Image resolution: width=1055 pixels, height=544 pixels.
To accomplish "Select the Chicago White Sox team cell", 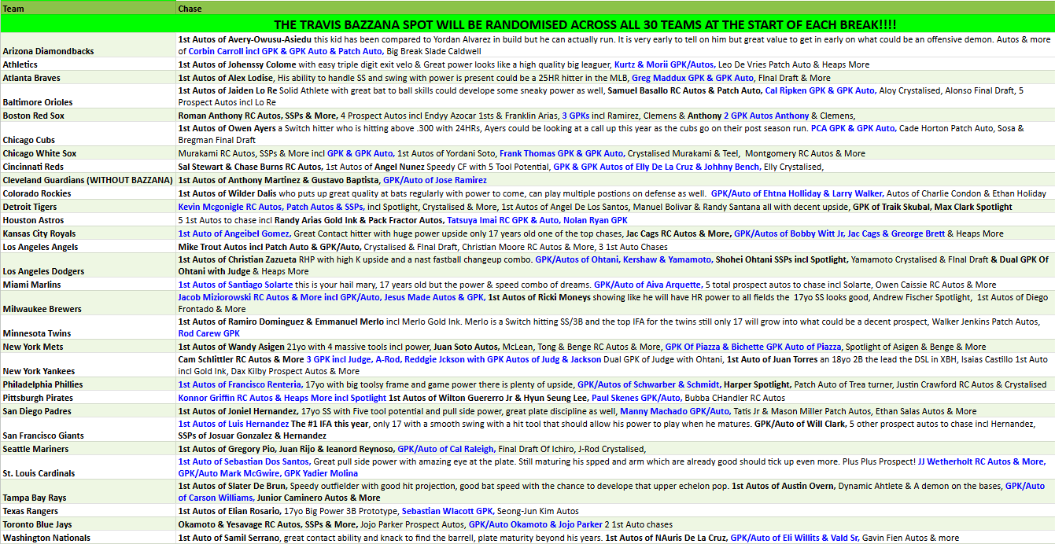I will click(88, 153).
